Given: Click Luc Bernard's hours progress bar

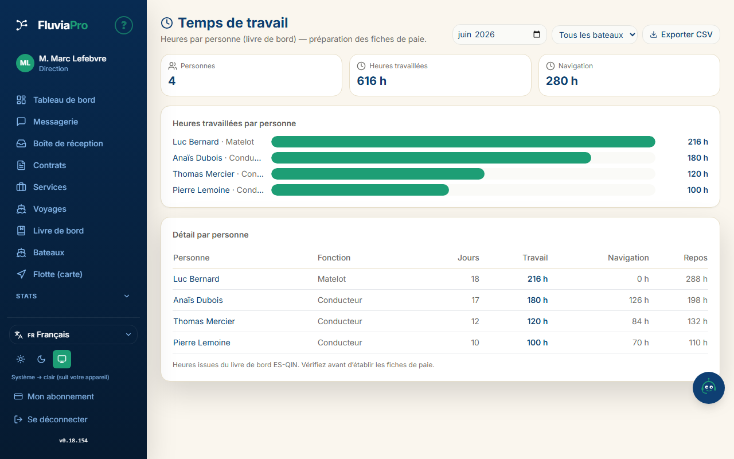Looking at the screenshot, I should [463, 142].
